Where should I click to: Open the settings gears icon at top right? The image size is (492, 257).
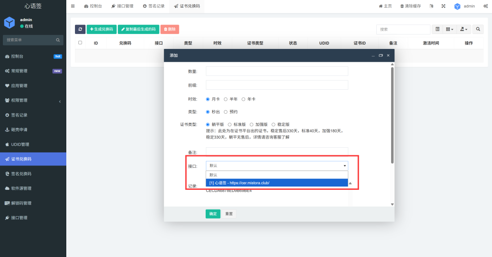[x=485, y=6]
